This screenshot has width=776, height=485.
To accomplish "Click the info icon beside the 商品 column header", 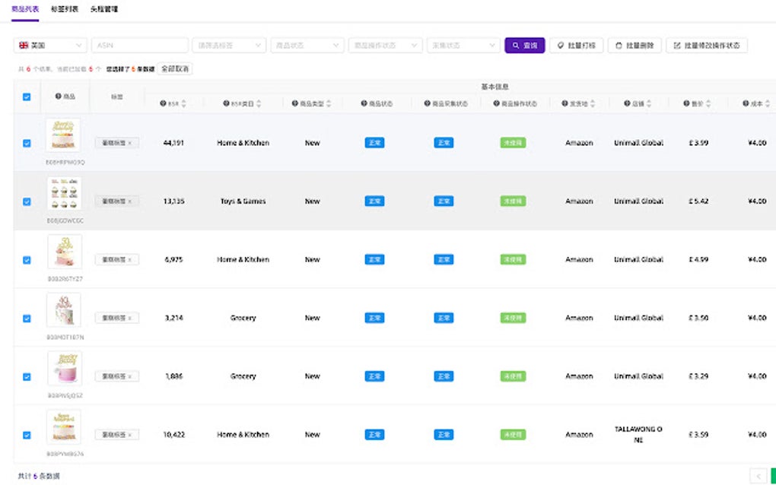I will click(58, 97).
